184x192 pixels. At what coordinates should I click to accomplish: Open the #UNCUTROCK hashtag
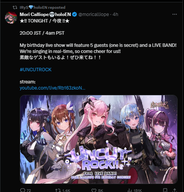[x=35, y=70]
